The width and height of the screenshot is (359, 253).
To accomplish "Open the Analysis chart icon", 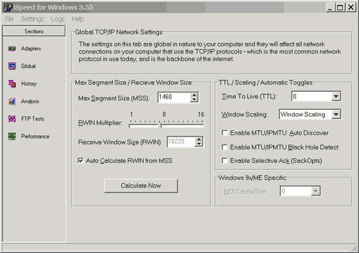I will 12,101.
